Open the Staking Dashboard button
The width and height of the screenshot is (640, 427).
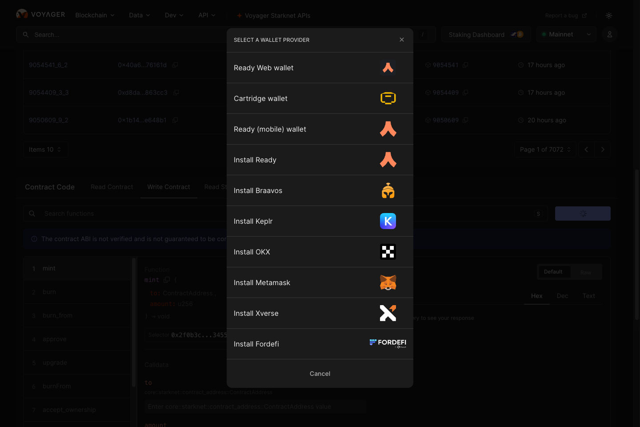486,34
